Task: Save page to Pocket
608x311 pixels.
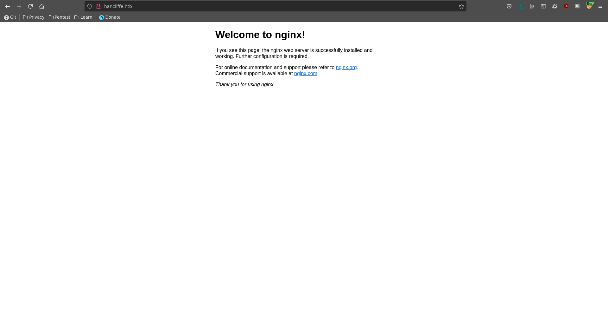Action: click(509, 6)
